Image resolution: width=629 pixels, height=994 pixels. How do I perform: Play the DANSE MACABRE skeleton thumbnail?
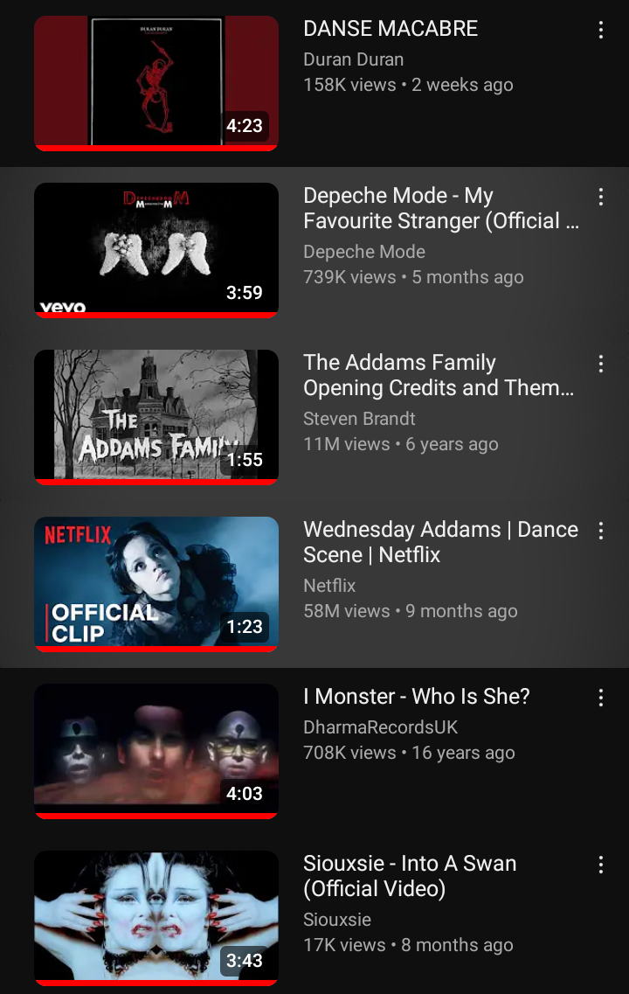click(156, 84)
